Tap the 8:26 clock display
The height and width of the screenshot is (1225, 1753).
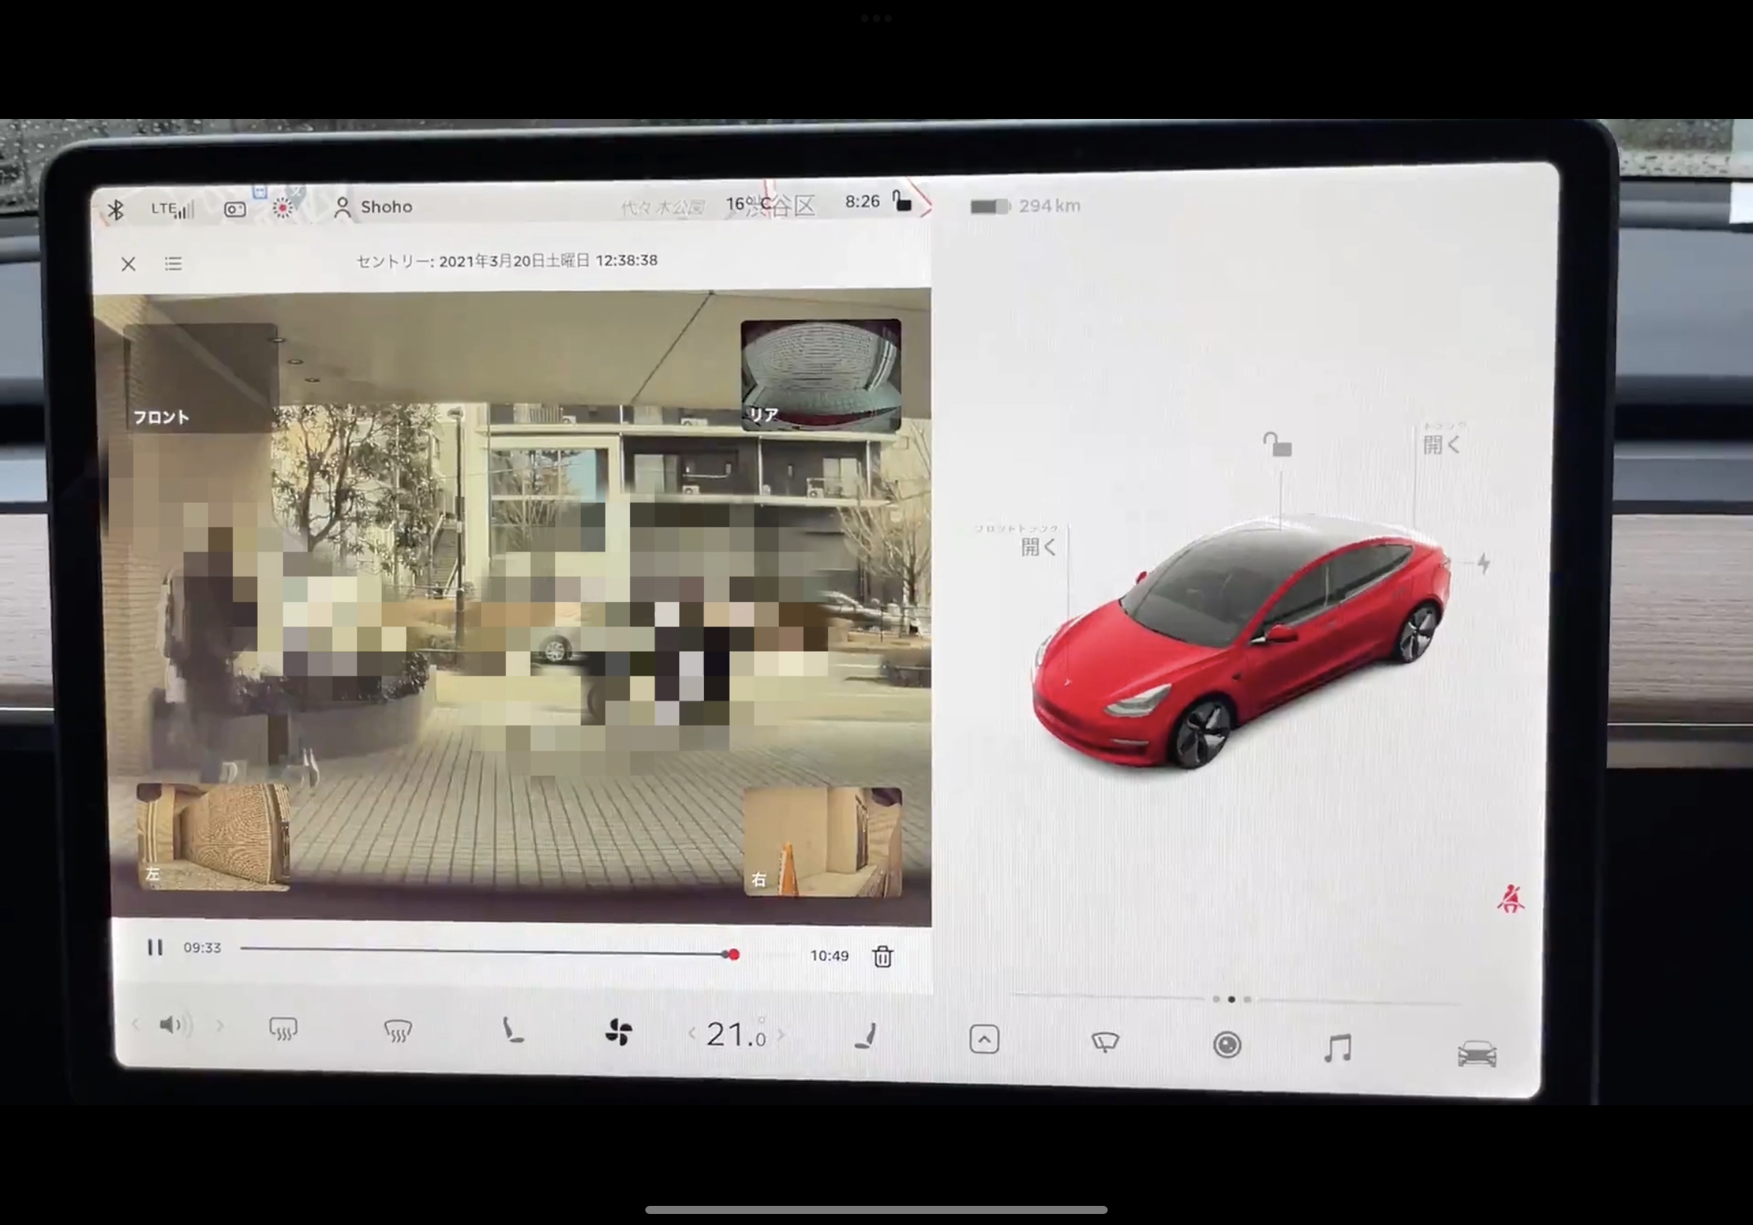(862, 200)
